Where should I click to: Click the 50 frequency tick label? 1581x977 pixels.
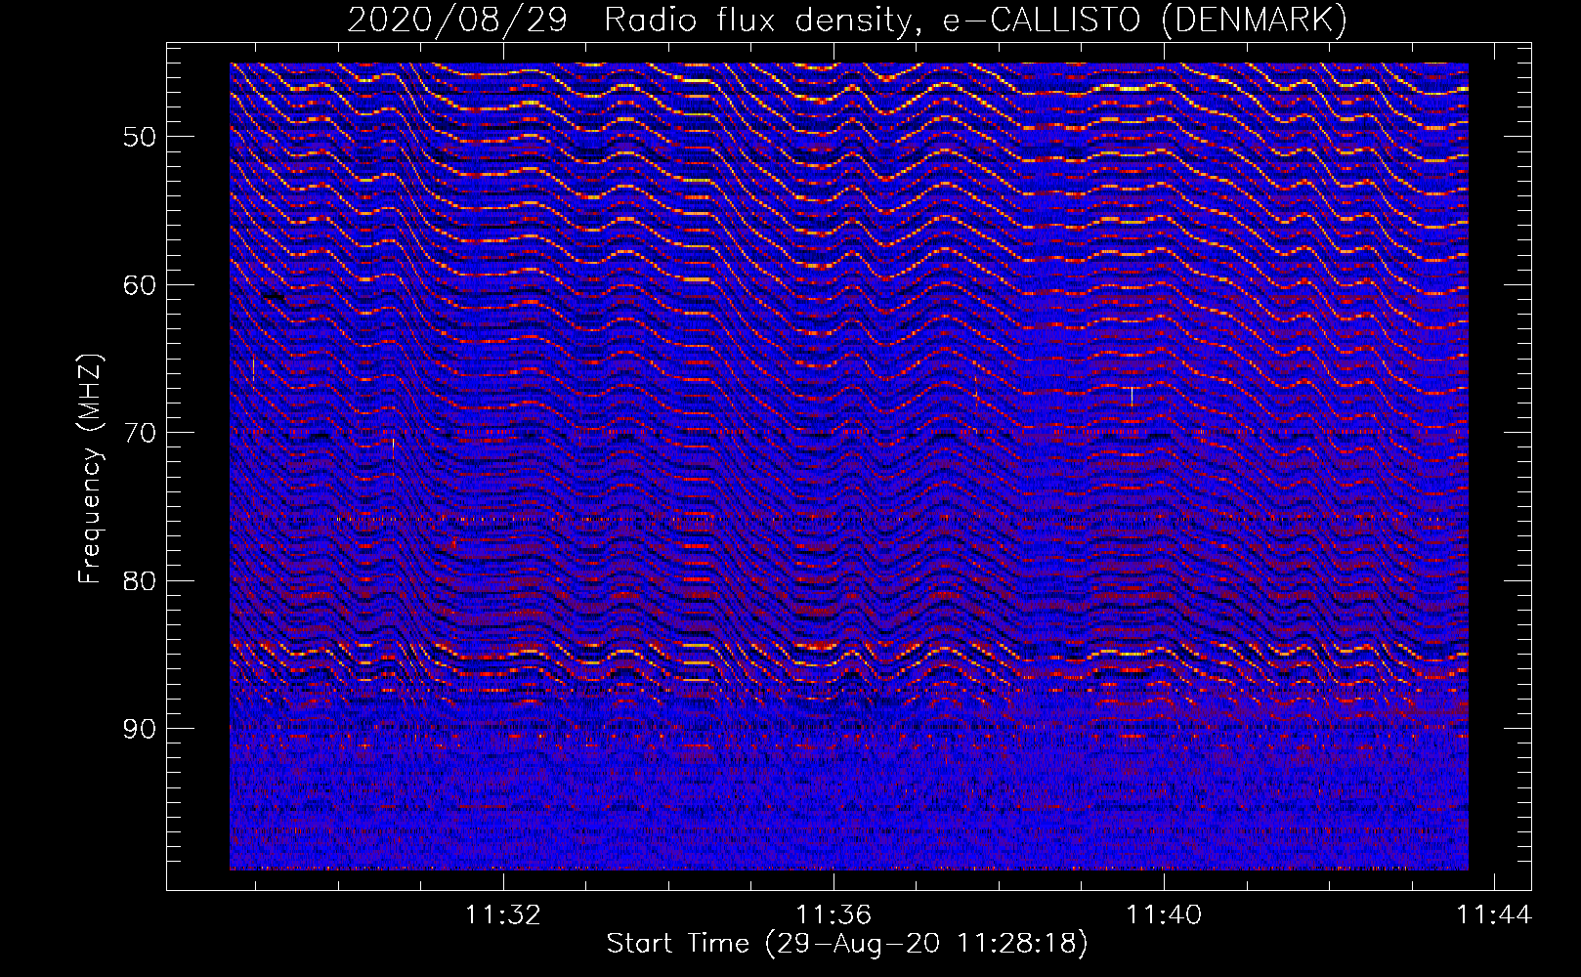pos(140,137)
